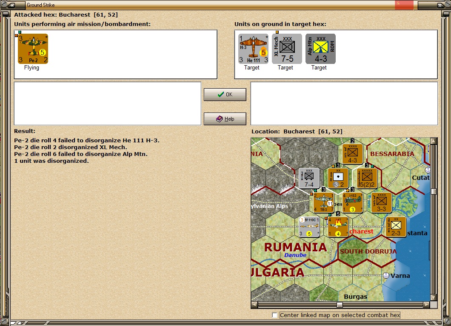Click the 3-2 unit counter on map

click(x=338, y=178)
